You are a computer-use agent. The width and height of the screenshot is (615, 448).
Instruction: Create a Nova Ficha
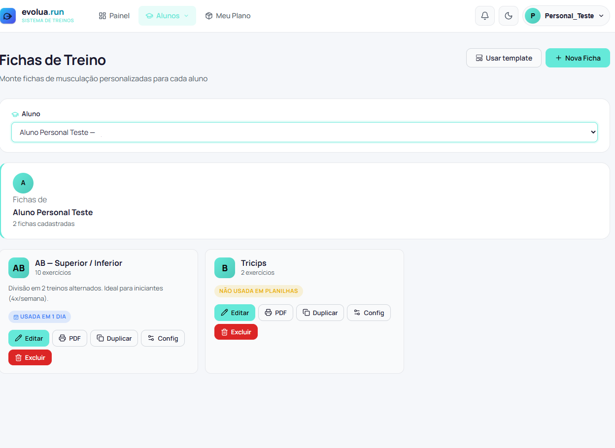coord(578,58)
